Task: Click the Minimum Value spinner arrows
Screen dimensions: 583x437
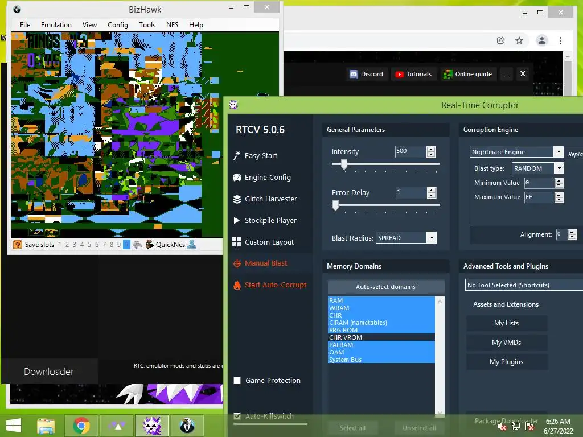Action: pos(559,183)
